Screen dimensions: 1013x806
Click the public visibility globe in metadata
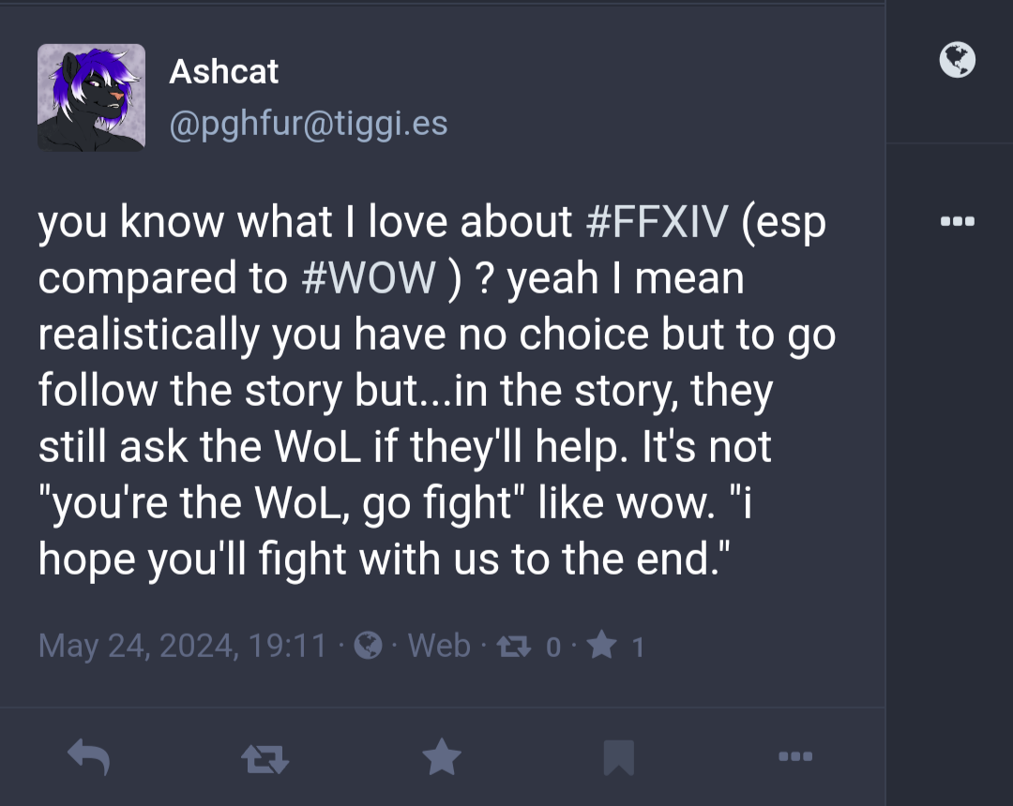pos(369,646)
